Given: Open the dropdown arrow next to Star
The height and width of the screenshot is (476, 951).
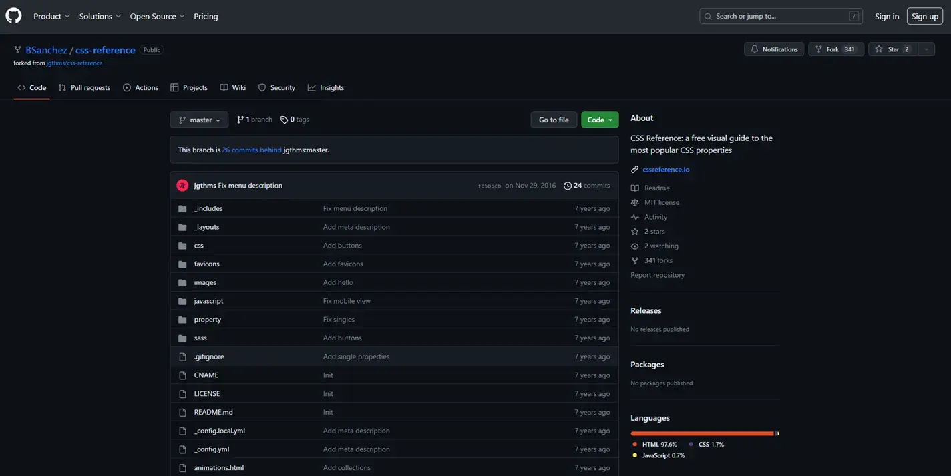Looking at the screenshot, I should (x=926, y=49).
